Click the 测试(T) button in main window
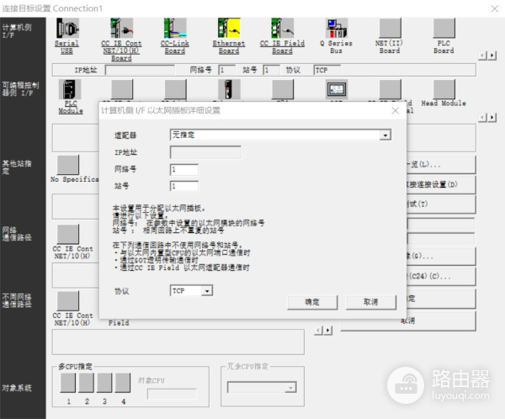505x419 pixels. pyautogui.click(x=441, y=204)
